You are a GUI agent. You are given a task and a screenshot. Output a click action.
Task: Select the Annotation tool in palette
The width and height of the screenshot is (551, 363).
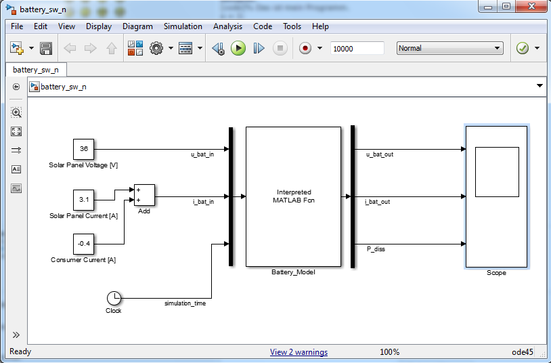coord(16,169)
